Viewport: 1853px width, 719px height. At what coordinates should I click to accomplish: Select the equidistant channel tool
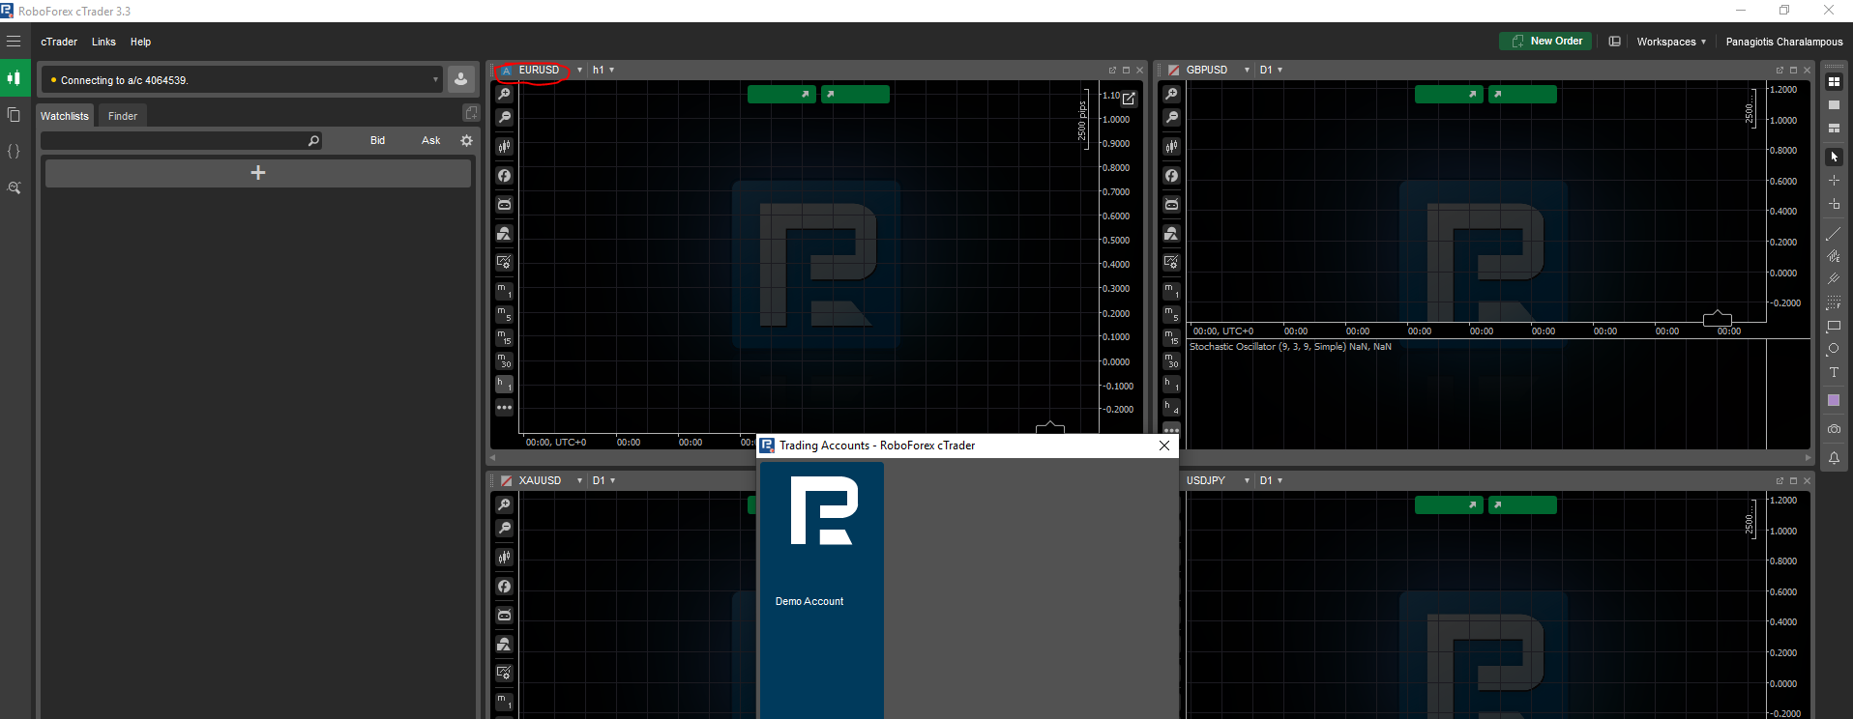[1834, 278]
